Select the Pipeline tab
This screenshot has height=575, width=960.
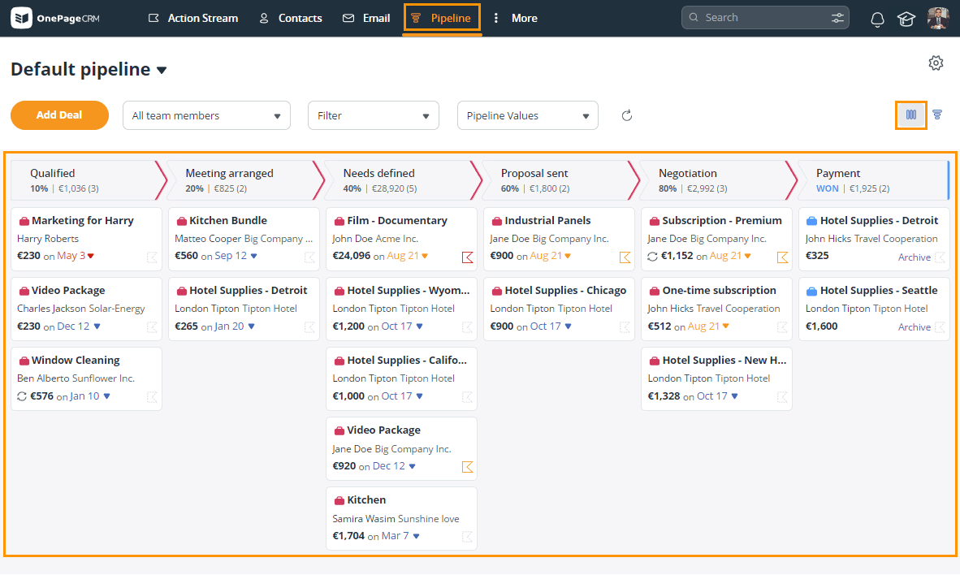click(442, 19)
